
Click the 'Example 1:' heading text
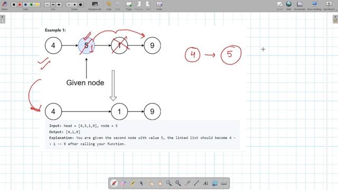tap(55, 30)
